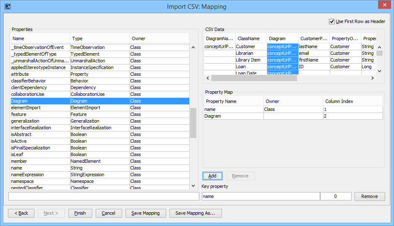Click the Key property name field
The height and width of the screenshot is (226, 394).
click(260, 196)
